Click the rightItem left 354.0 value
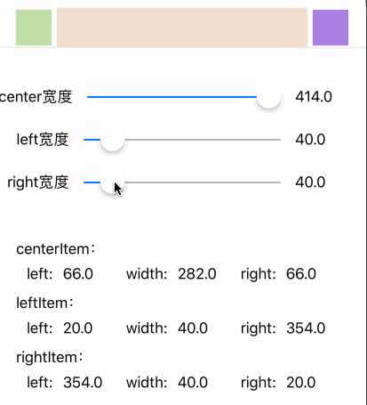The height and width of the screenshot is (405, 367). pos(83,383)
